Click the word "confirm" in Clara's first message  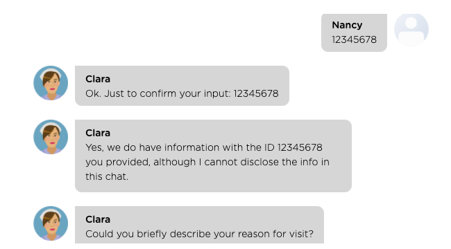click(158, 93)
